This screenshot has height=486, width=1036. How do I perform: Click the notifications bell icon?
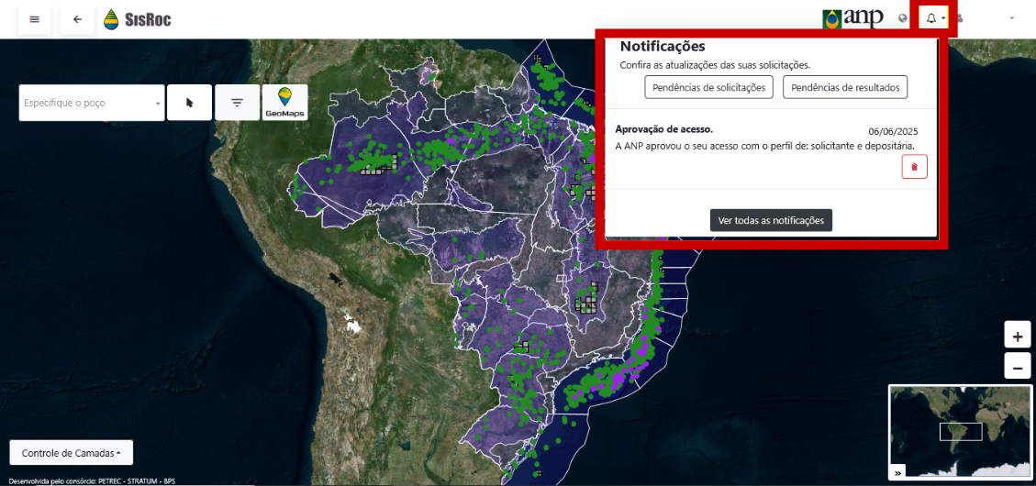[x=933, y=18]
